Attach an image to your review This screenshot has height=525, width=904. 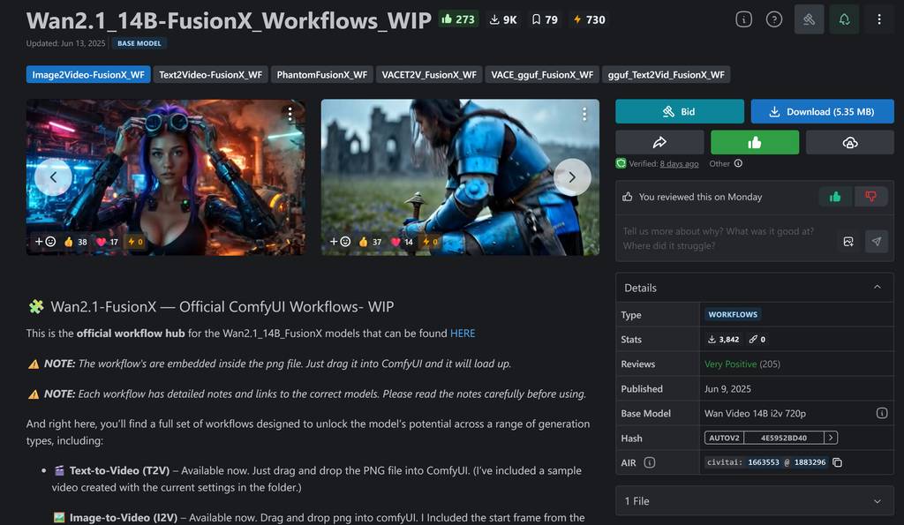848,242
